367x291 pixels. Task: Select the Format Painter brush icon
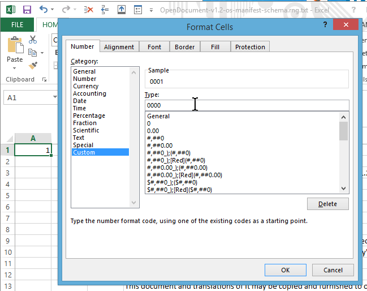[33, 66]
